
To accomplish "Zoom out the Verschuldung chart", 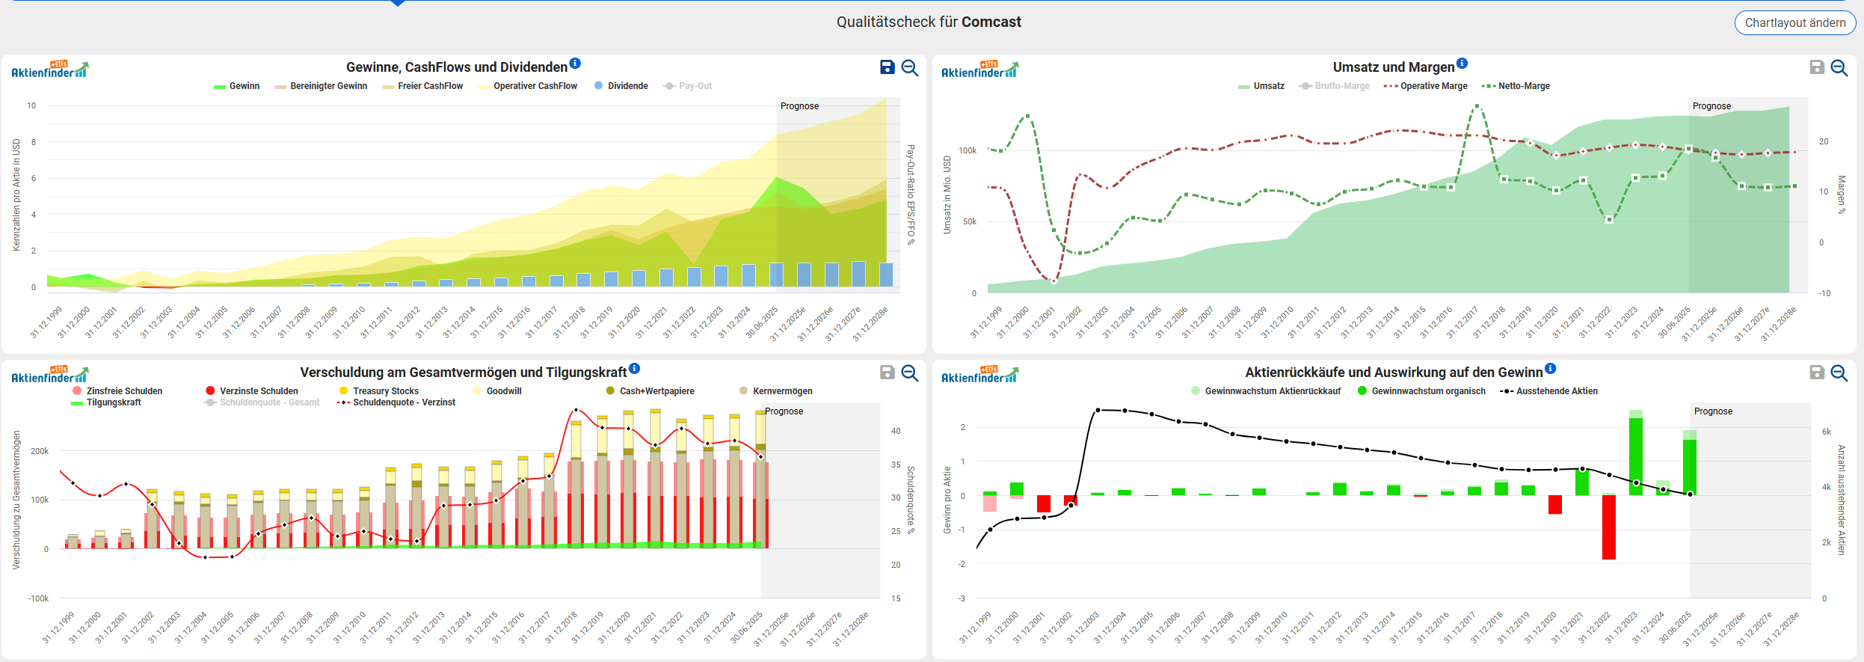I will tap(909, 373).
